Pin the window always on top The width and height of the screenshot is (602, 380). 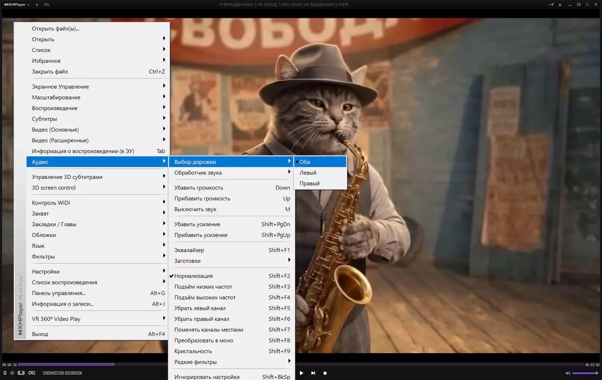click(x=551, y=4)
